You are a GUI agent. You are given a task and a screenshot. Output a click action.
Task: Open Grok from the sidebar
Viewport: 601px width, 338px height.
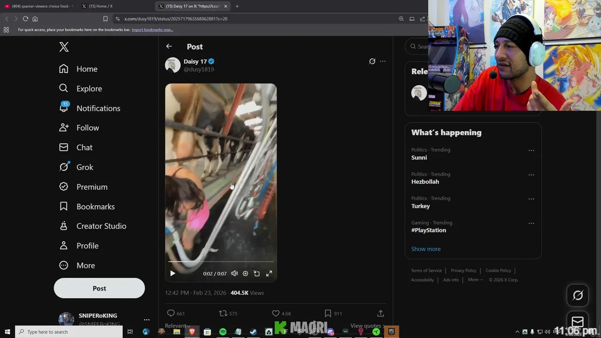coord(76,167)
